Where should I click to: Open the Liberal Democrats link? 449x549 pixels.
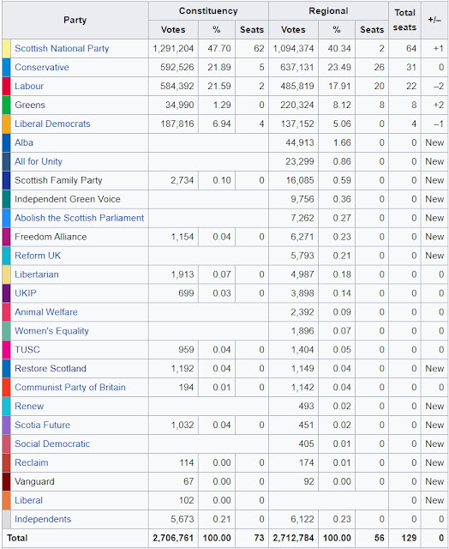tap(52, 124)
